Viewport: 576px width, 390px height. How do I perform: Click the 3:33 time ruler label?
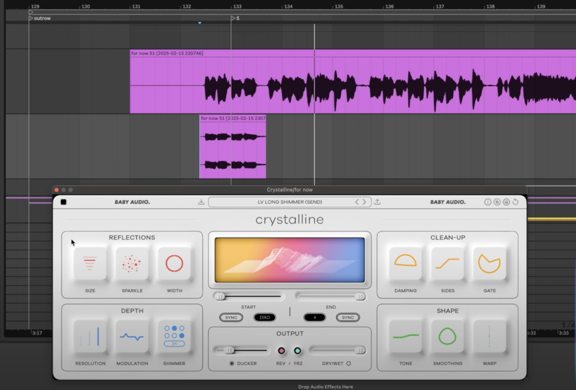click(564, 333)
